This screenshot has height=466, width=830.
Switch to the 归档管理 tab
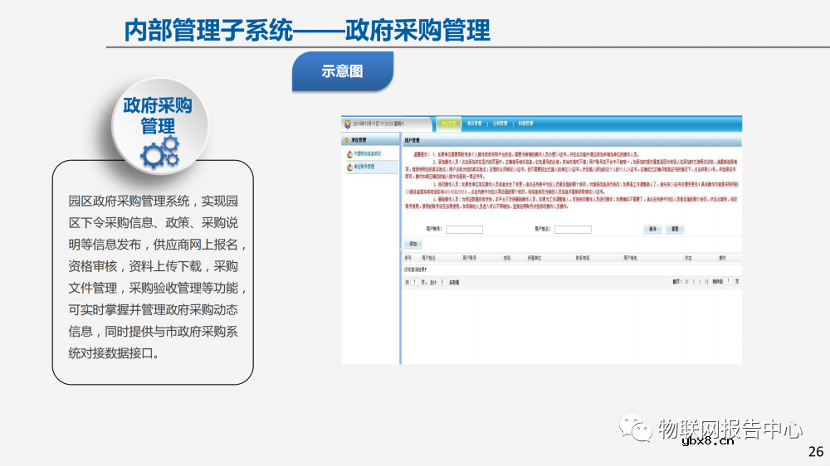525,124
